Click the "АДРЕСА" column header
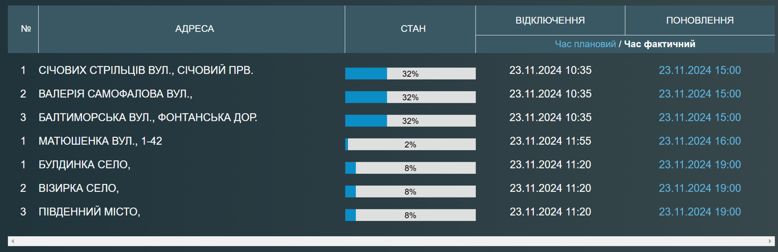Screen dimensions: 778x252 [x=194, y=29]
